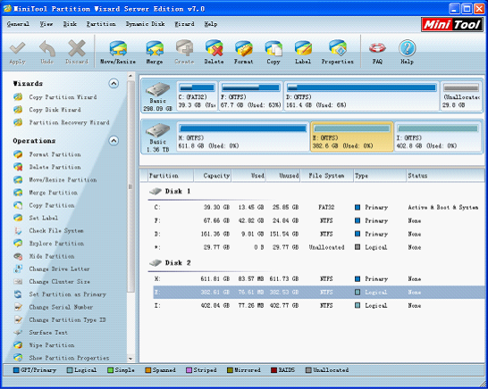Open the Partition menu
The width and height of the screenshot is (488, 389).
(101, 24)
